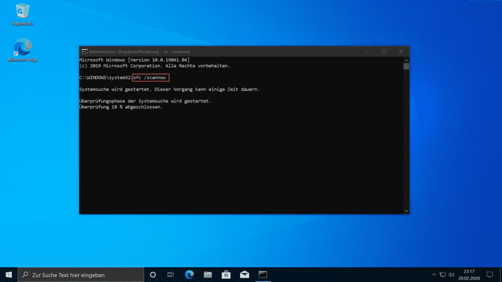502x282 pixels.
Task: Click the console scrollbar down arrow
Action: tap(406, 211)
